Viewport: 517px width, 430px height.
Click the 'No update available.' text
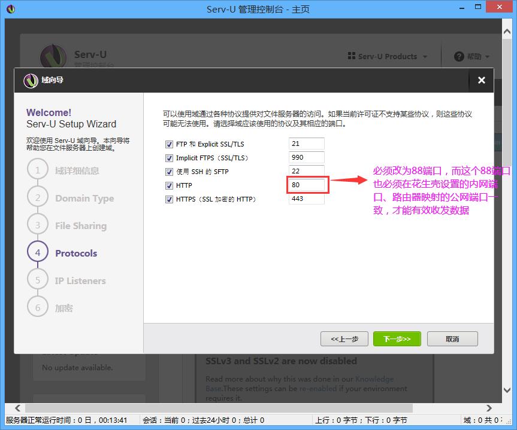pos(77,367)
